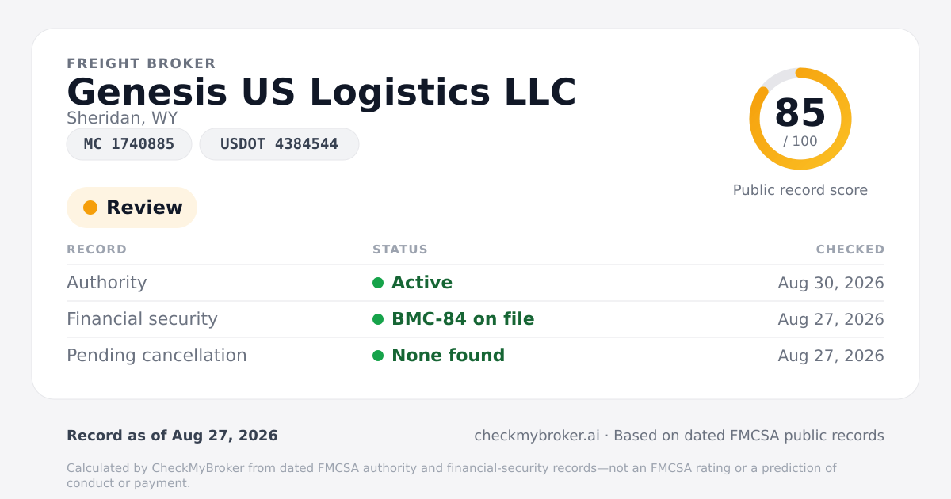Click the green dot beside None found
951x499 pixels.
[x=378, y=356]
